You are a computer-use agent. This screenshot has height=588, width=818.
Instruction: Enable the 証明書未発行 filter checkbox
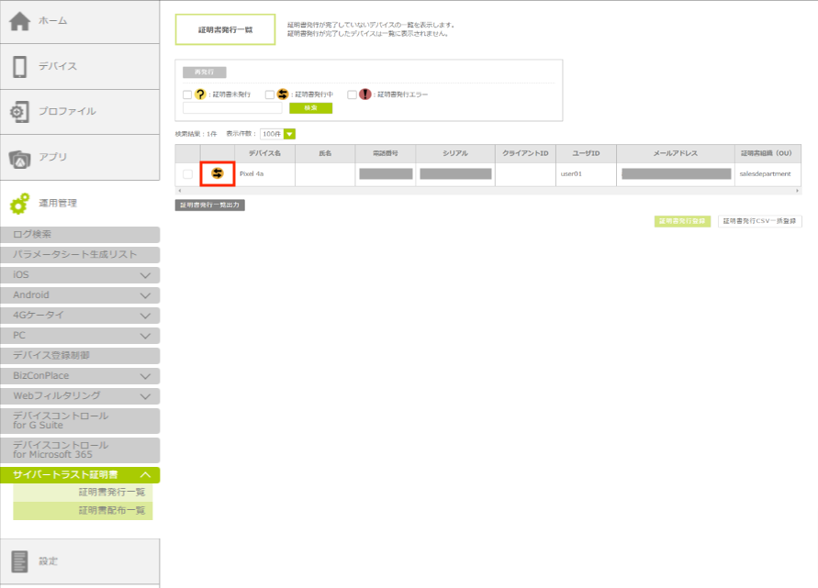pos(187,94)
